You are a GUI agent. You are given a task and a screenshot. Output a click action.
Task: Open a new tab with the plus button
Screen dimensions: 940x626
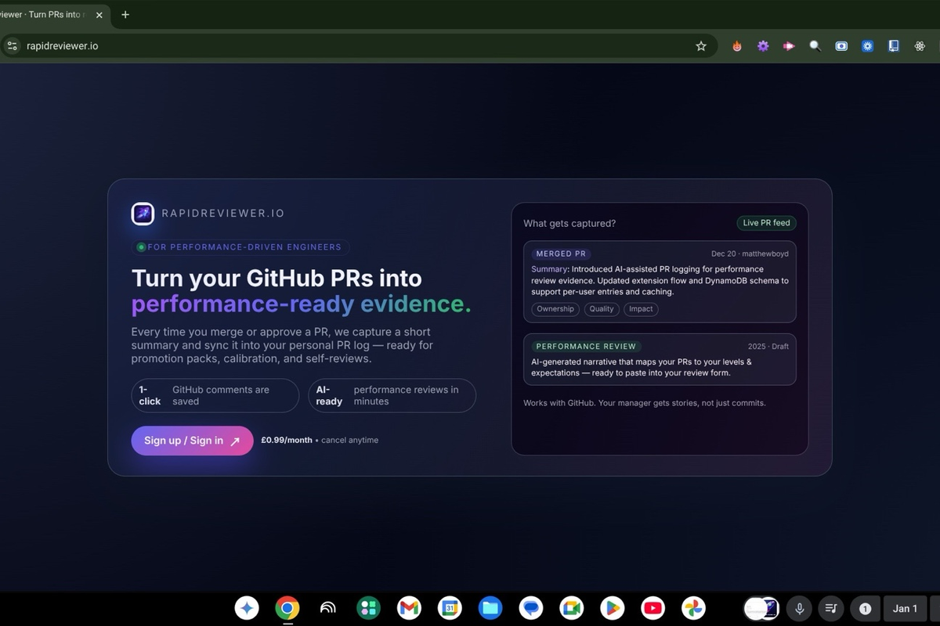pyautogui.click(x=125, y=14)
